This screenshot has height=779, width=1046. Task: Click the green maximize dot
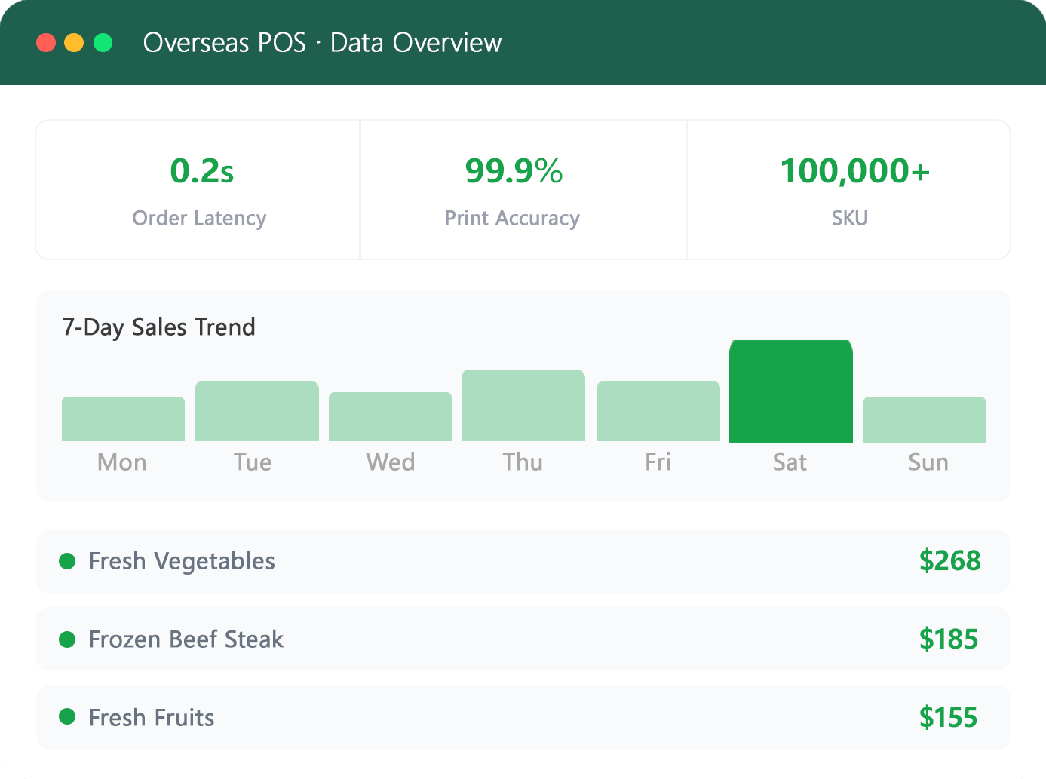[103, 42]
